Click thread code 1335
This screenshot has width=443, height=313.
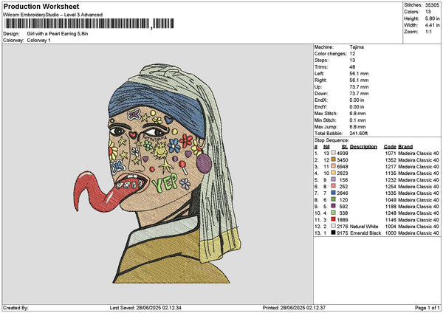tap(391, 193)
